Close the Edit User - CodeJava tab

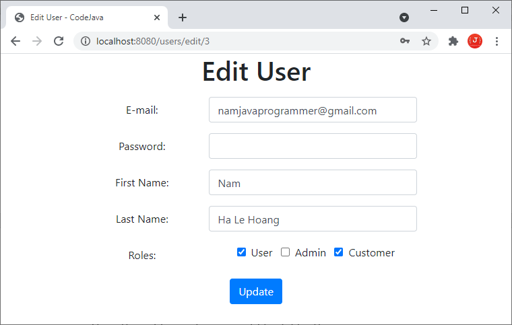157,17
